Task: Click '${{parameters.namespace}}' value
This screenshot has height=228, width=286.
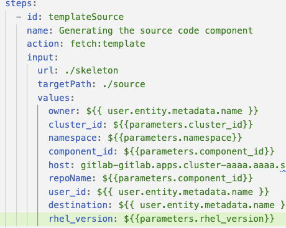Action: coord(175,138)
